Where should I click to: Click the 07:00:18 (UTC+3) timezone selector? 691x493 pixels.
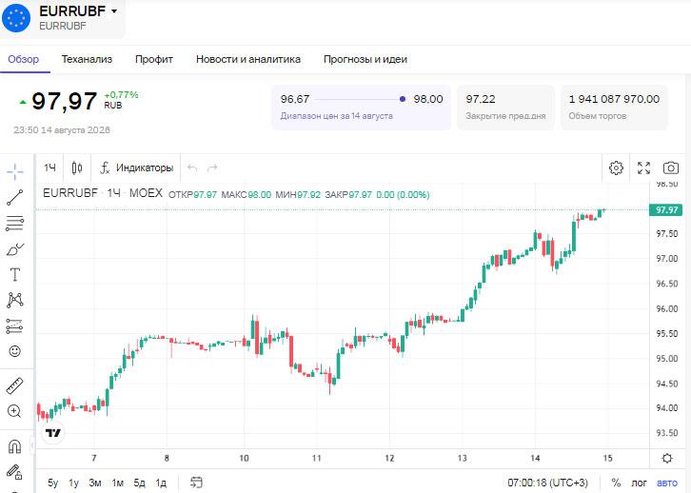[547, 483]
